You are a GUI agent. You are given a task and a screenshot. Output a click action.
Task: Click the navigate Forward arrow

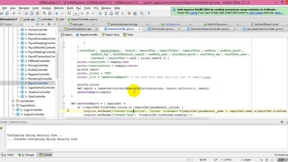(x=62, y=13)
